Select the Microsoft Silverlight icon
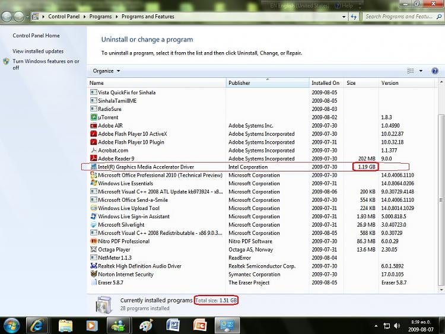Image resolution: width=445 pixels, height=334 pixels. 93,224
